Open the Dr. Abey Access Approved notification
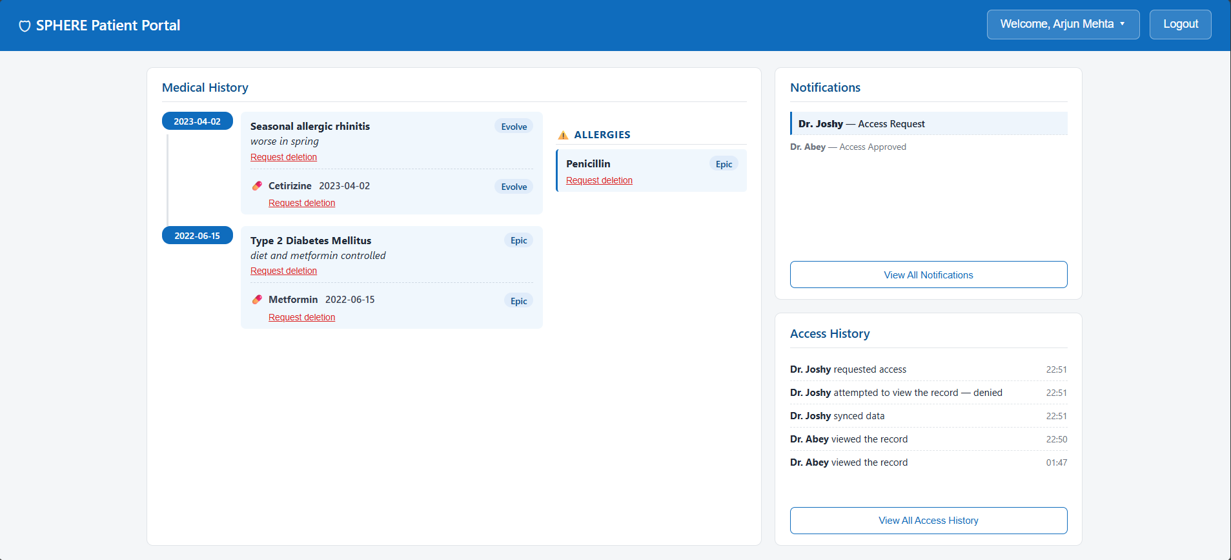The width and height of the screenshot is (1231, 560). coord(928,147)
